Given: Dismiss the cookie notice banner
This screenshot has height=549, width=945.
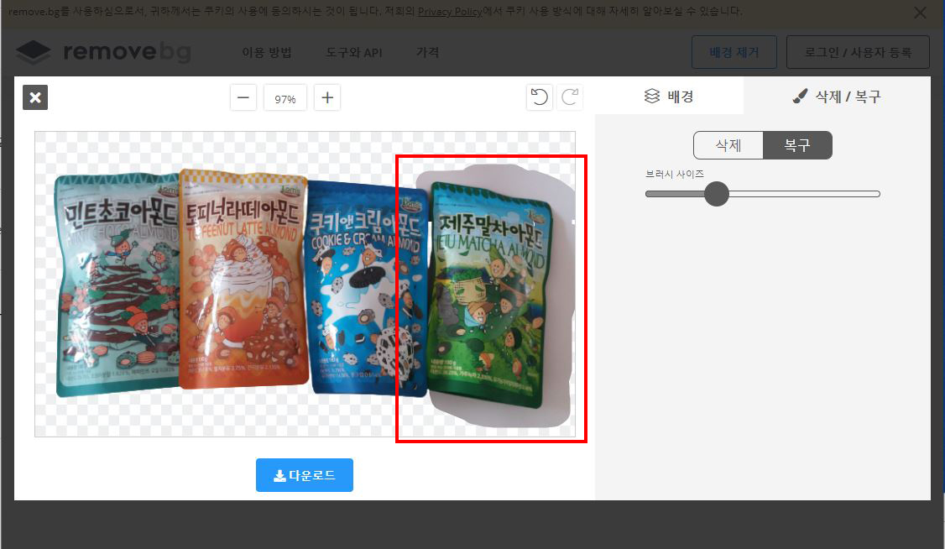Looking at the screenshot, I should click(920, 13).
